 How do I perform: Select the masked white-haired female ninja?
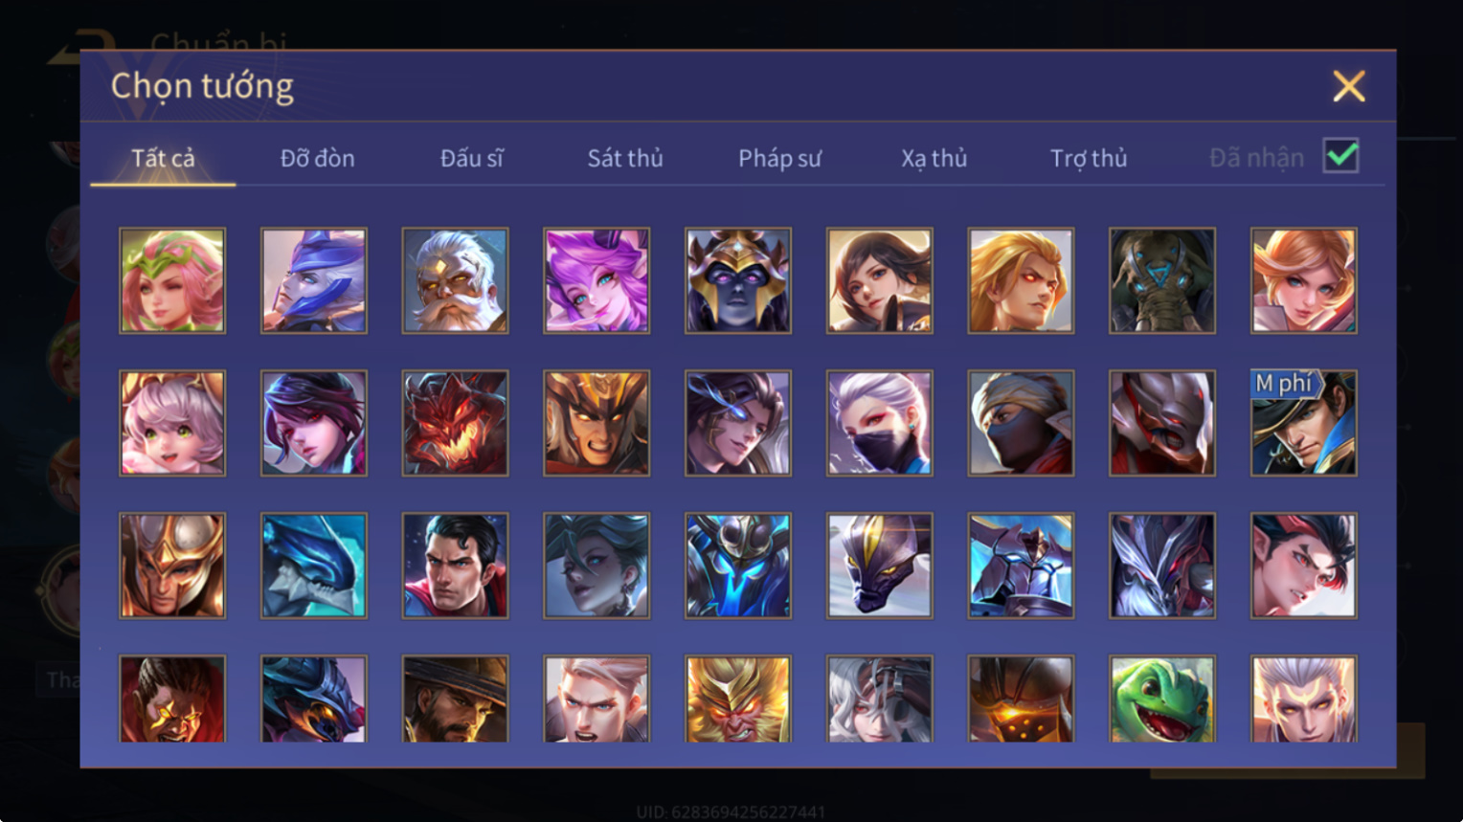tap(879, 423)
